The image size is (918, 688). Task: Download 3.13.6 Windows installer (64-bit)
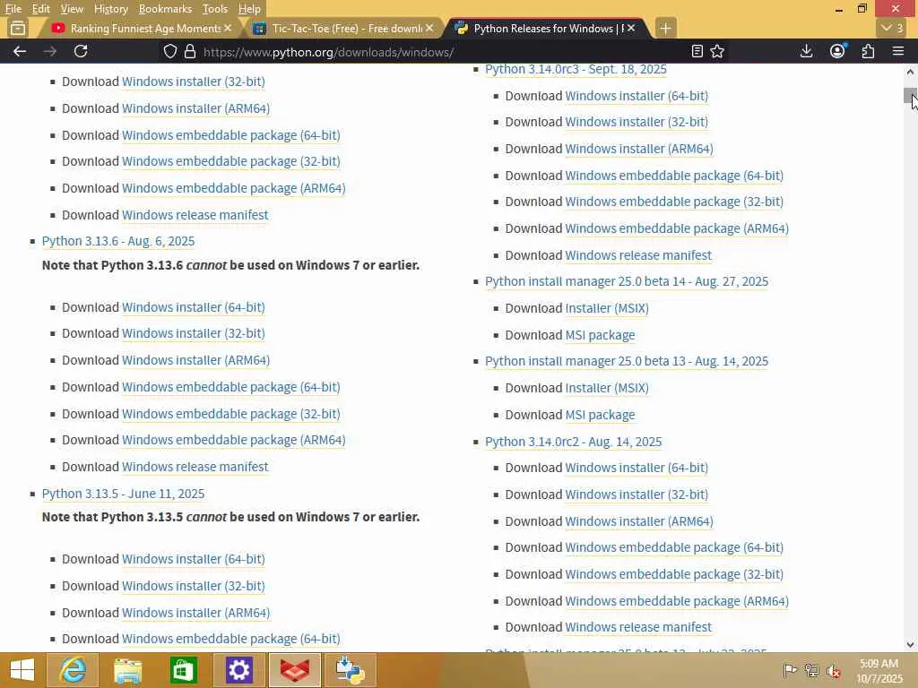(x=194, y=307)
